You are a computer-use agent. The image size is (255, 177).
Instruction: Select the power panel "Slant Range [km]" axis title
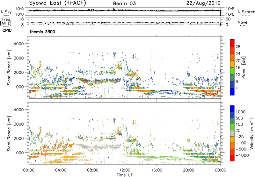pyautogui.click(x=9, y=67)
